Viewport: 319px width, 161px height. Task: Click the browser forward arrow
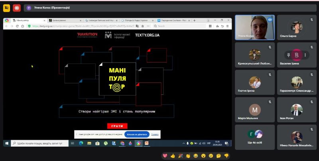pyautogui.click(x=12, y=26)
